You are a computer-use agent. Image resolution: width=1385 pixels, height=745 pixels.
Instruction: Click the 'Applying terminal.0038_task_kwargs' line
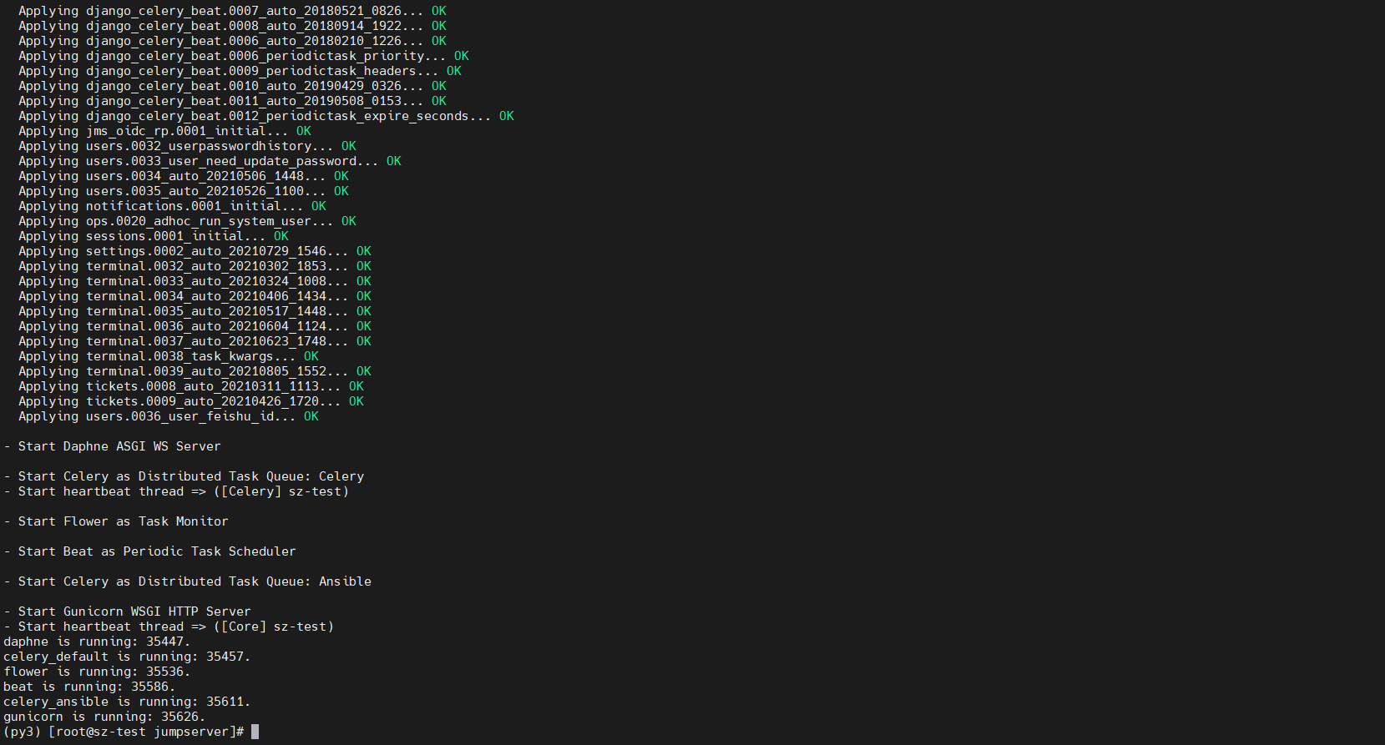click(x=169, y=356)
